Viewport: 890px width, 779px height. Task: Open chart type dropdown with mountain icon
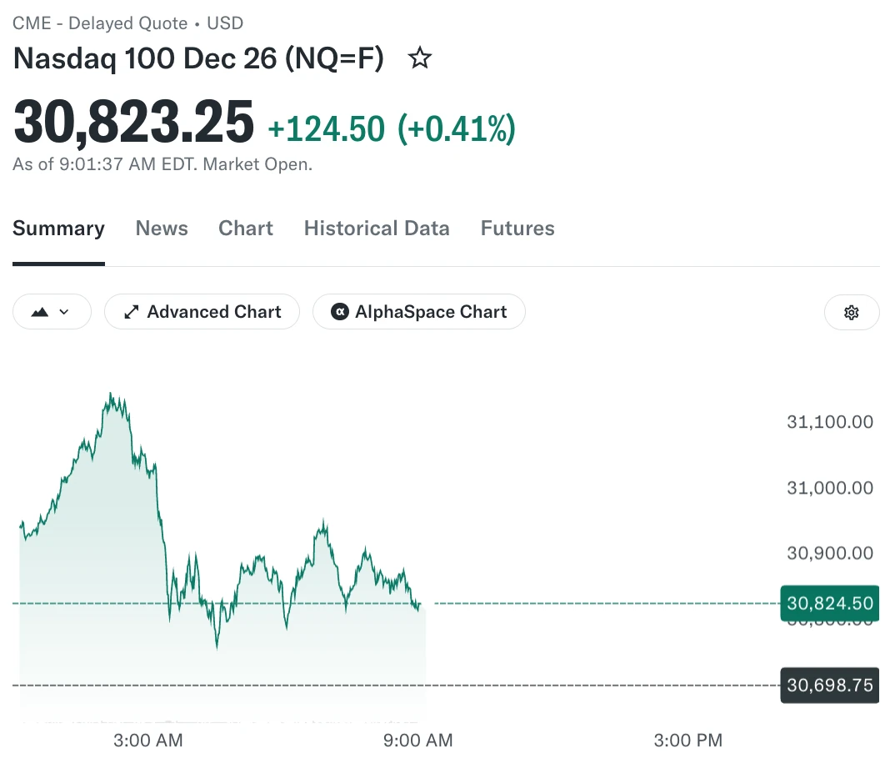pos(52,311)
